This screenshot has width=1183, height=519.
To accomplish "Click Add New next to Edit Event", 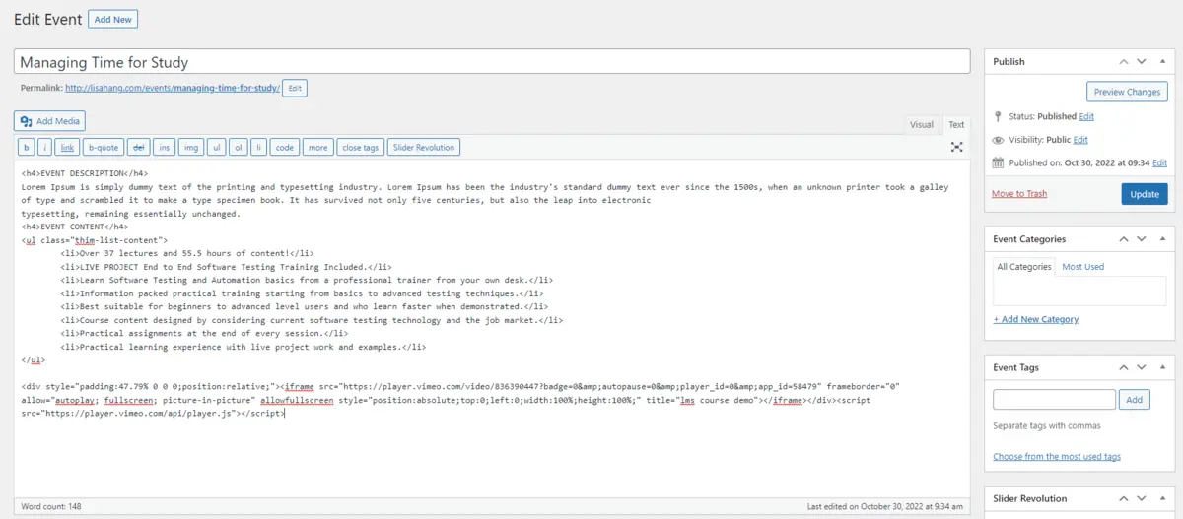I will pyautogui.click(x=113, y=19).
